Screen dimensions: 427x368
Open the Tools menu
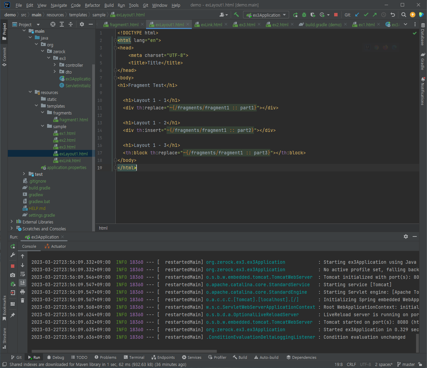(133, 5)
